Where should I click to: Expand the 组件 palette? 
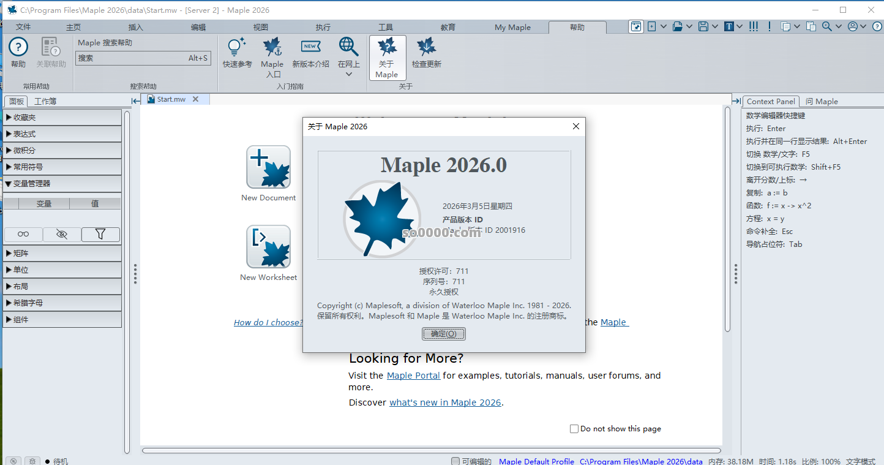coord(62,319)
